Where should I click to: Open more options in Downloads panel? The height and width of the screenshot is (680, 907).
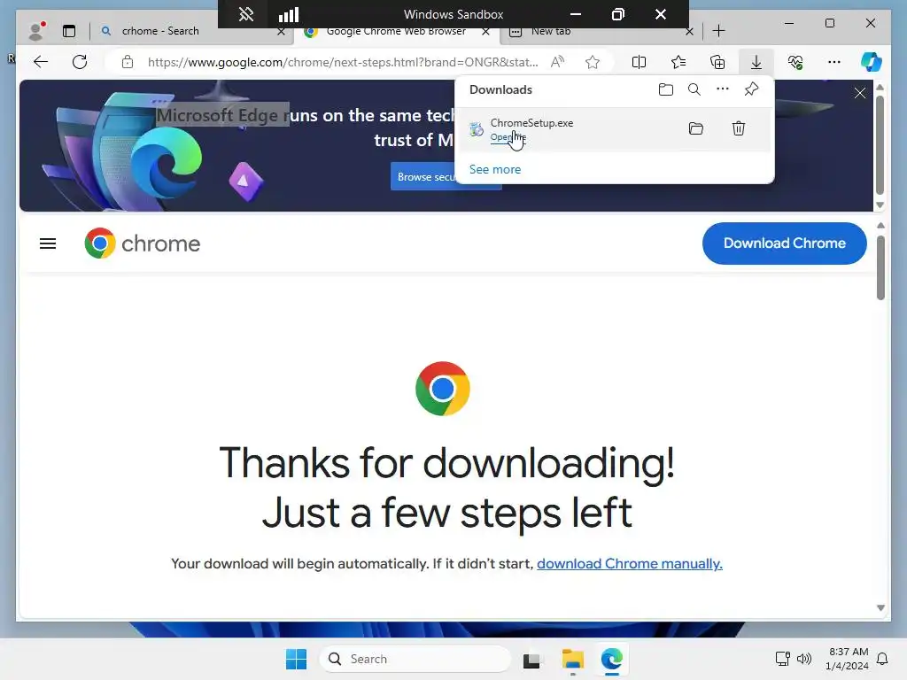(723, 89)
